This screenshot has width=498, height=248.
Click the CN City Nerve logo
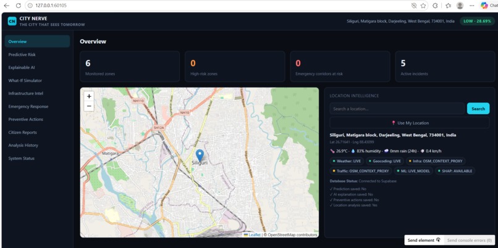click(x=12, y=21)
